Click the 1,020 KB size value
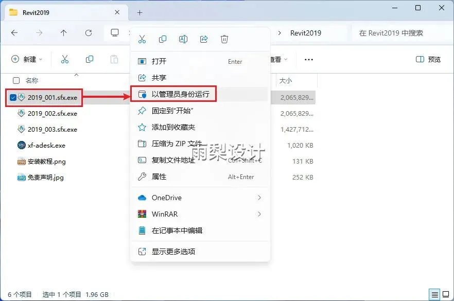Image resolution: width=454 pixels, height=301 pixels. [300, 145]
